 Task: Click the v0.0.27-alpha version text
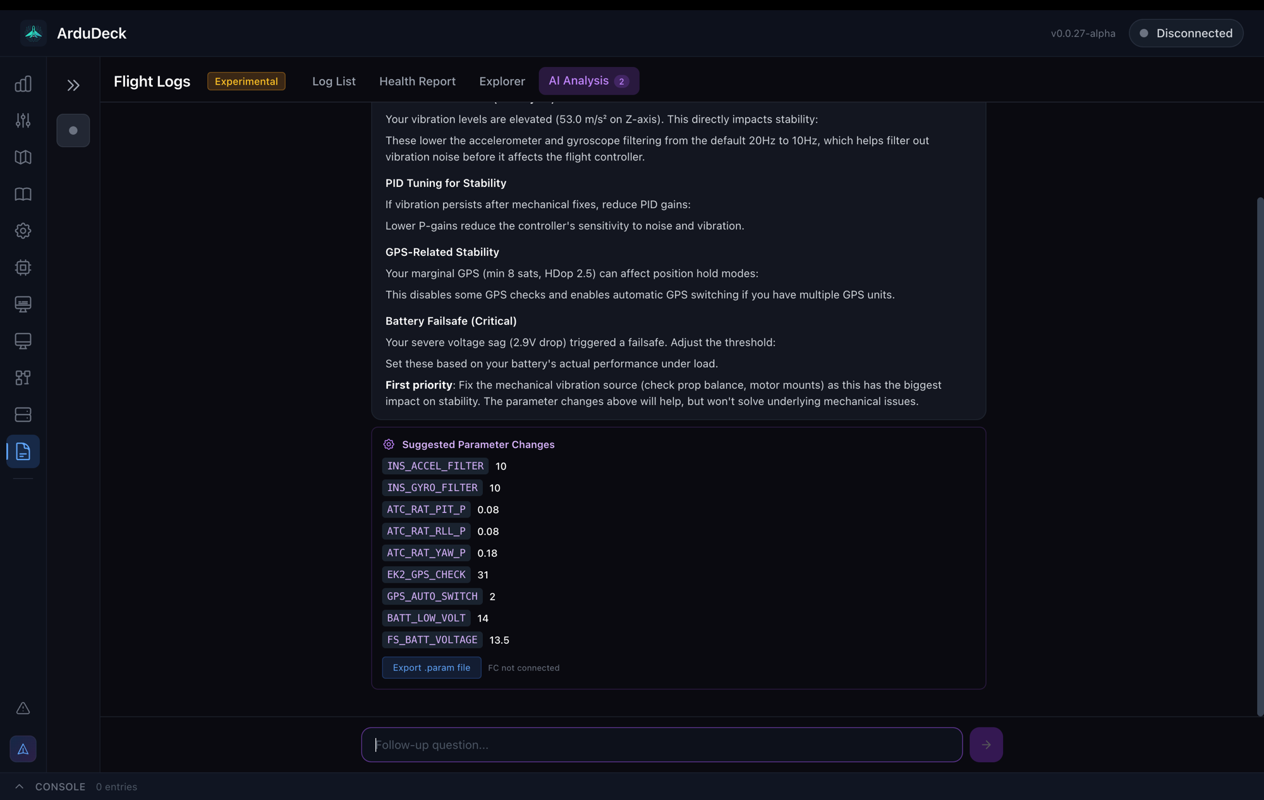(x=1083, y=33)
